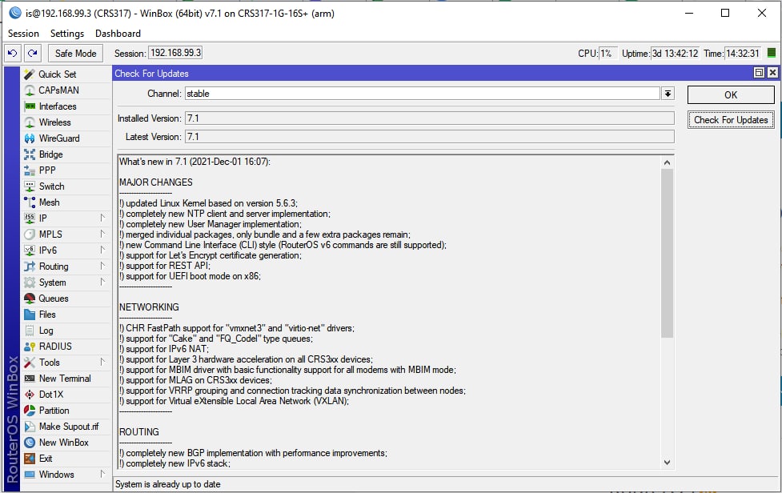Open the PPP menu icon

30,170
